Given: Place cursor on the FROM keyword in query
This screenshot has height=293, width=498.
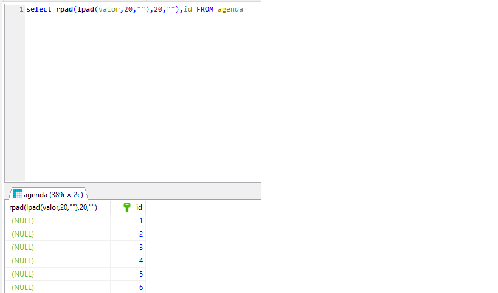Looking at the screenshot, I should (x=205, y=10).
